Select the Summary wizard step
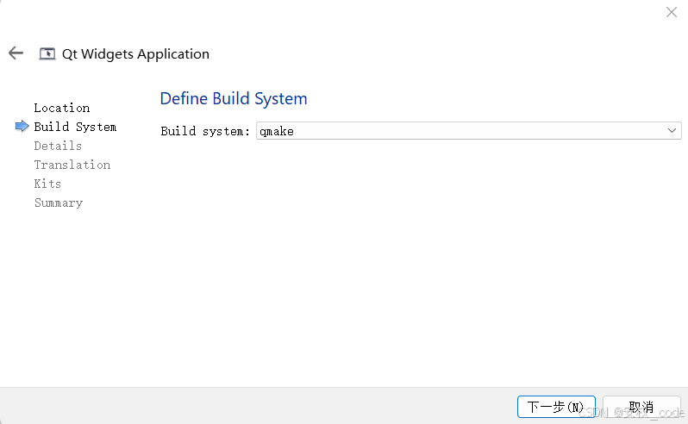The height and width of the screenshot is (424, 688). (59, 203)
